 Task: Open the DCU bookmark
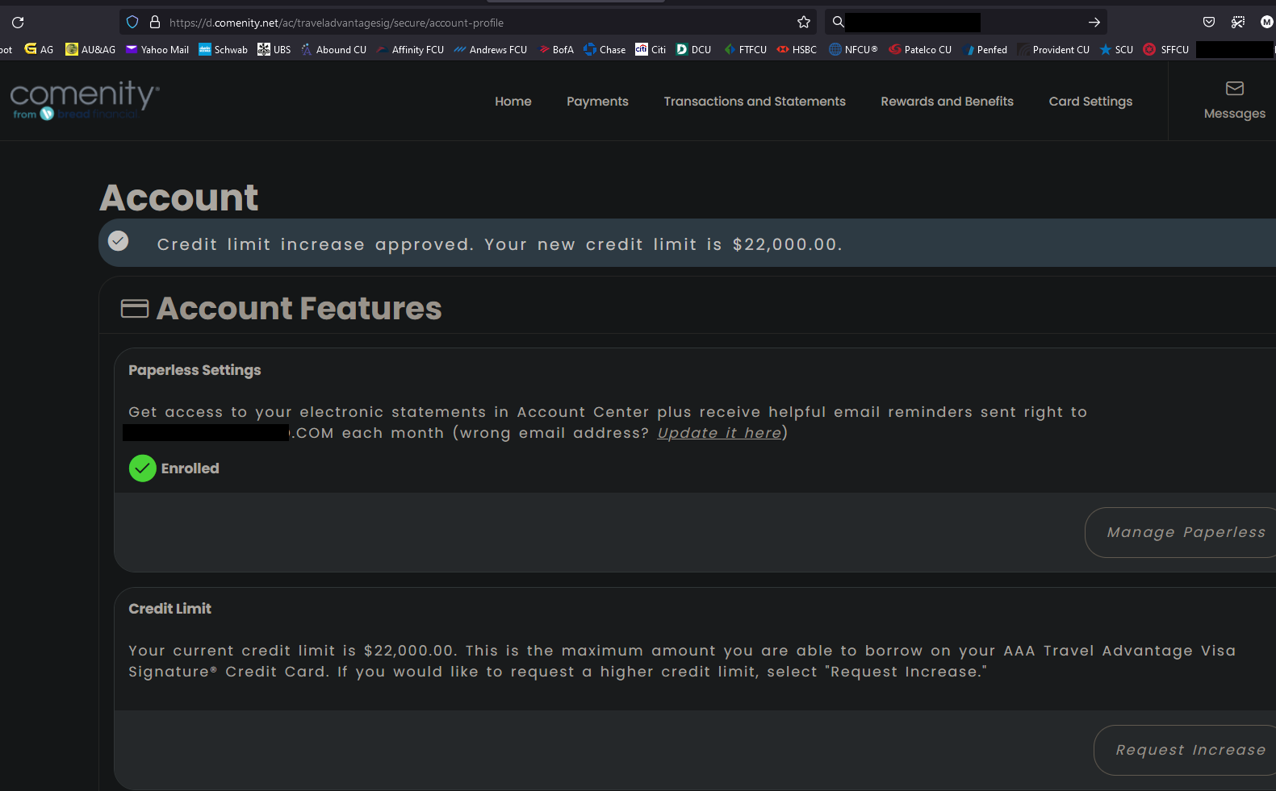tap(694, 49)
